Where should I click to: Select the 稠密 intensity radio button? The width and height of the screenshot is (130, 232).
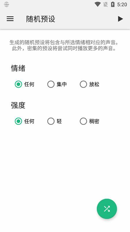83,121
